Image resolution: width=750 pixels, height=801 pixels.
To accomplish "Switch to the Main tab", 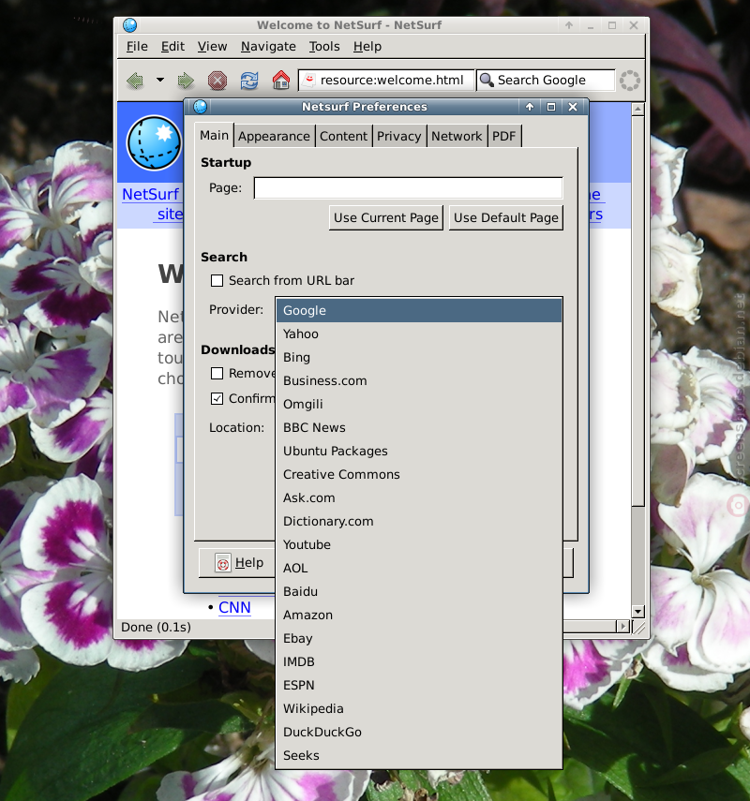I will point(214,135).
